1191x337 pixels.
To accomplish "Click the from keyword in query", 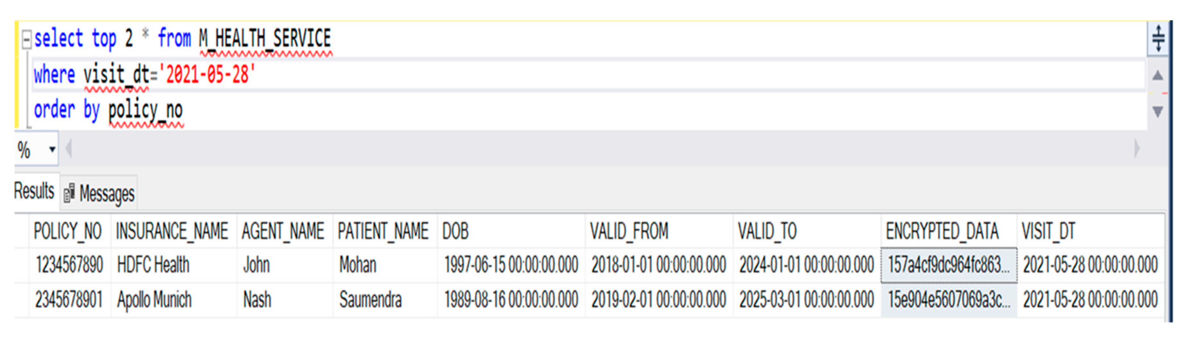I will 174,38.
